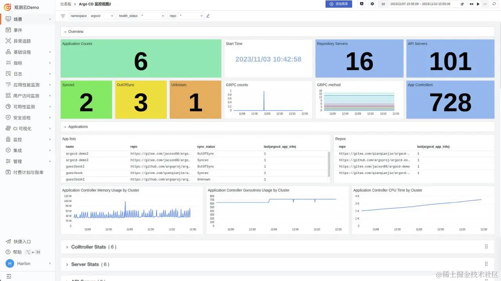The width and height of the screenshot is (501, 281).
Task: Click the argocd-demo2 row in App lists
Action: coord(194,154)
